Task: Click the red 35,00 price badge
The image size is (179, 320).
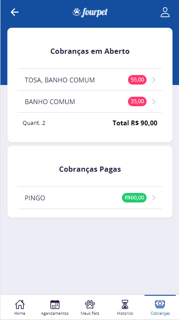Action: click(137, 101)
